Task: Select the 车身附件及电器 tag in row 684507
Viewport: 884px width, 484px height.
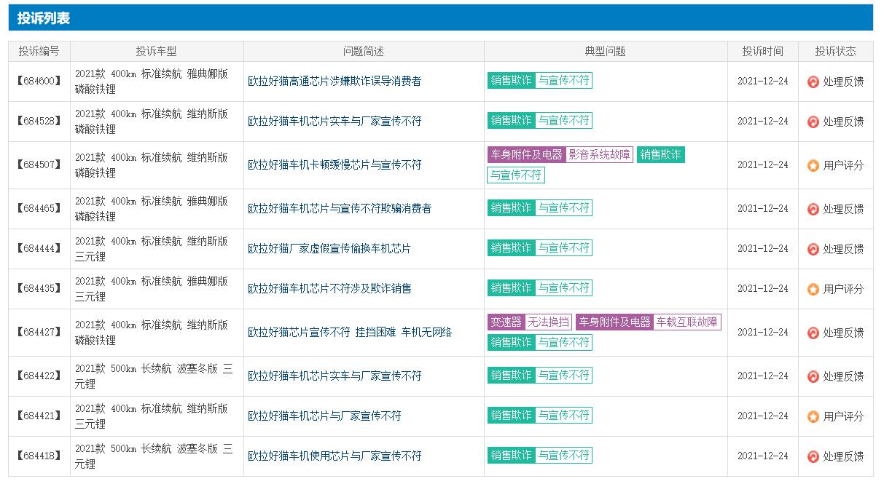Action: (525, 155)
